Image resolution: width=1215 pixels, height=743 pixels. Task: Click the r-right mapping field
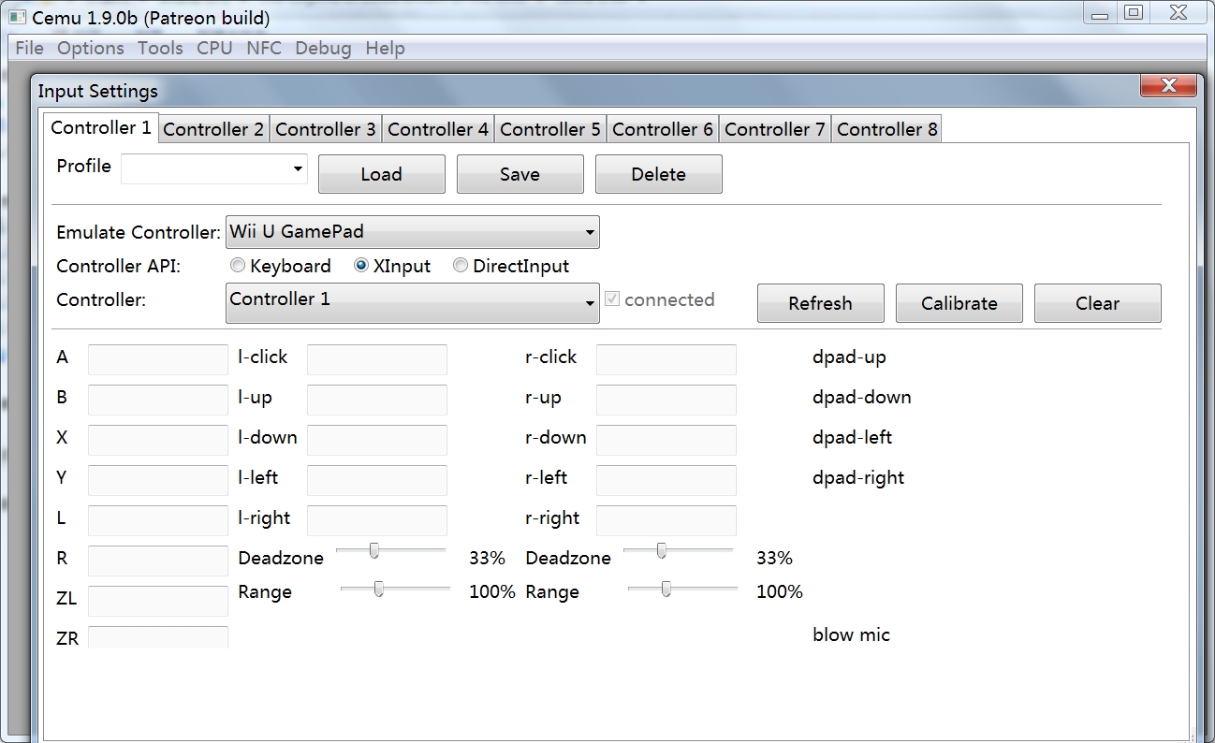pyautogui.click(x=666, y=520)
